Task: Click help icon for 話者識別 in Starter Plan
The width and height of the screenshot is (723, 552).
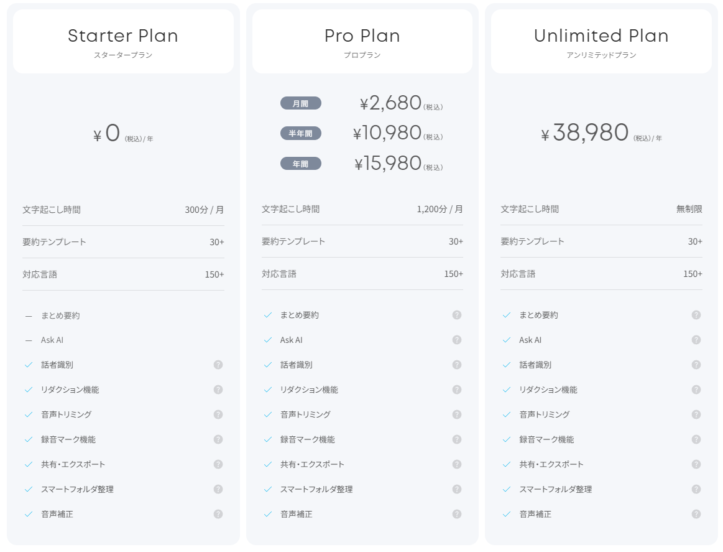Action: 218,365
